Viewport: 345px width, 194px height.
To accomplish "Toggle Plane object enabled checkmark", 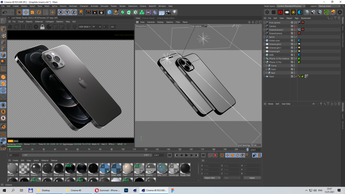I will (x=296, y=77).
